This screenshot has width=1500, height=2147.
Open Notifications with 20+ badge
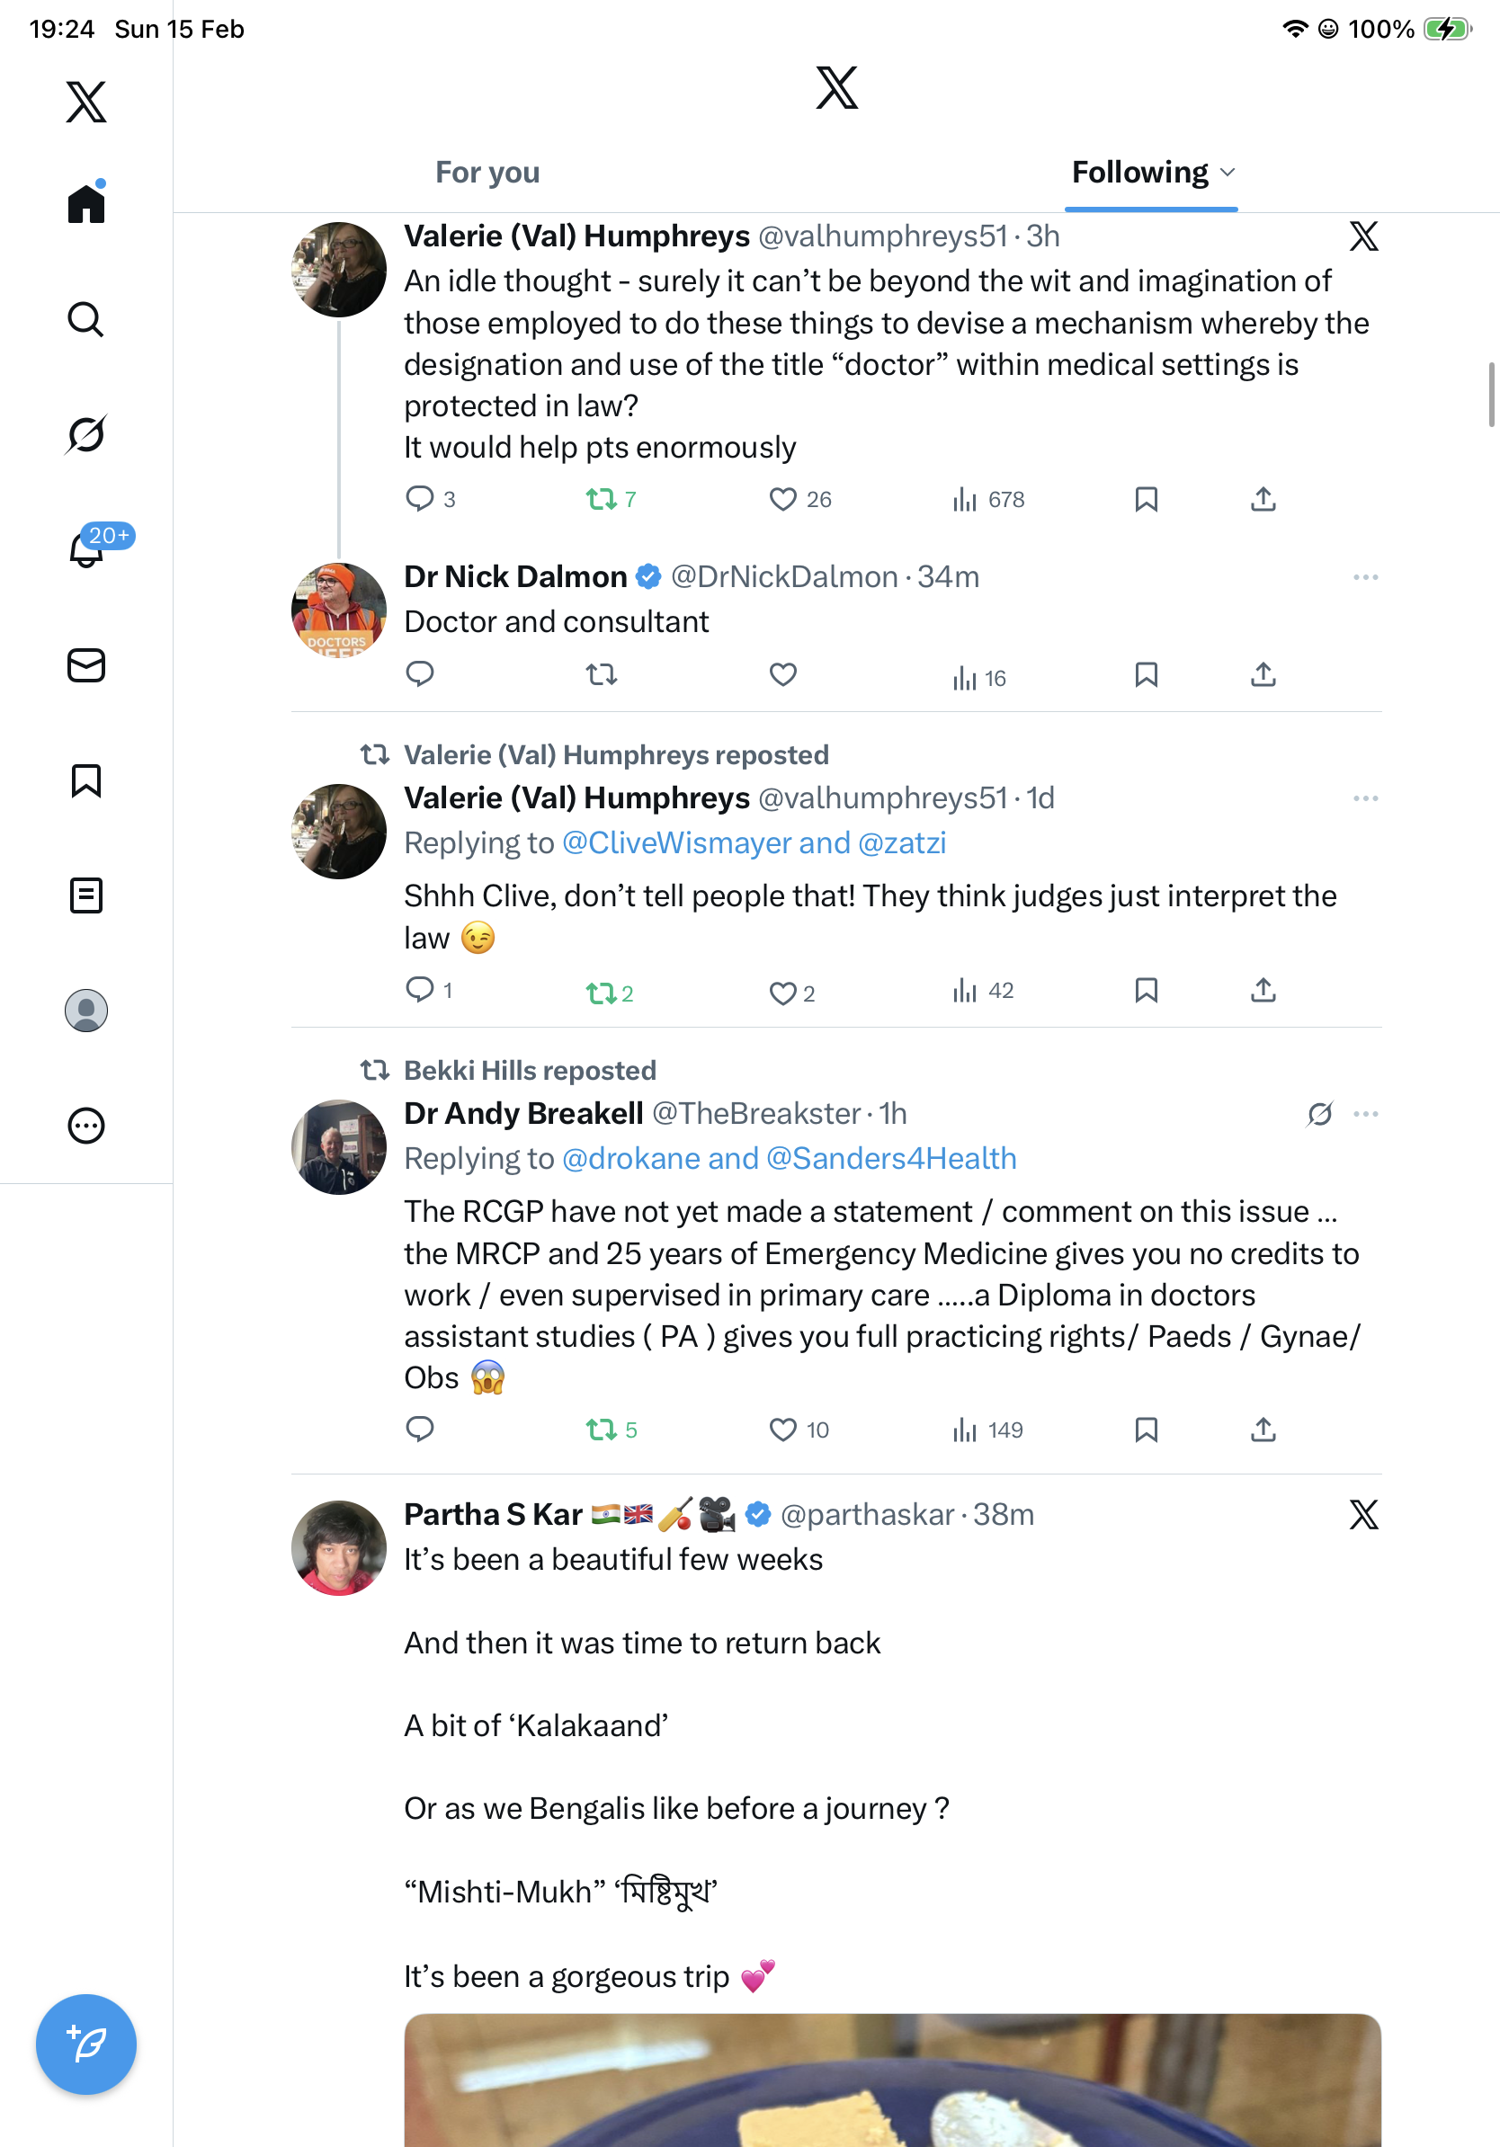[x=88, y=549]
